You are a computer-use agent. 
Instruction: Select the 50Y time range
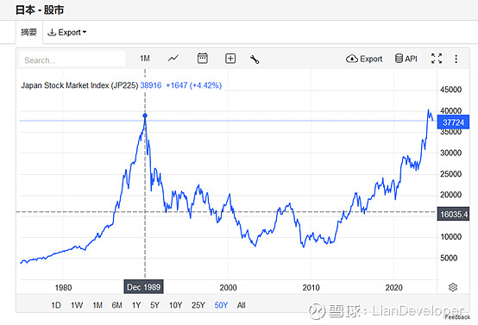pos(221,305)
